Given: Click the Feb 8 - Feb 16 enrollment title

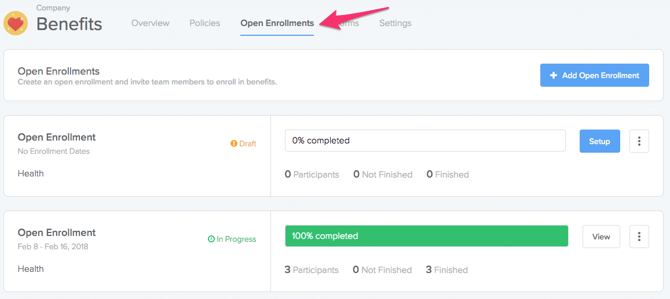Looking at the screenshot, I should pos(57,232).
